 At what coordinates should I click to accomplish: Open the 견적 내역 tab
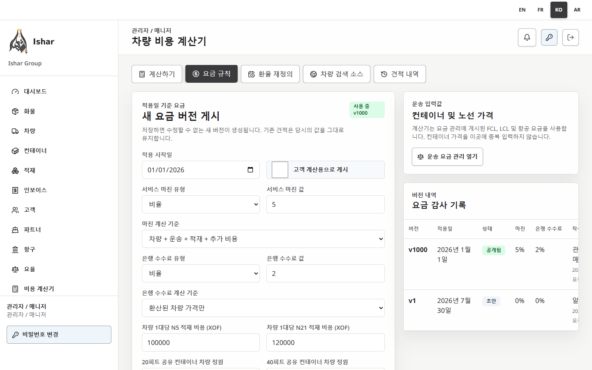coord(400,74)
